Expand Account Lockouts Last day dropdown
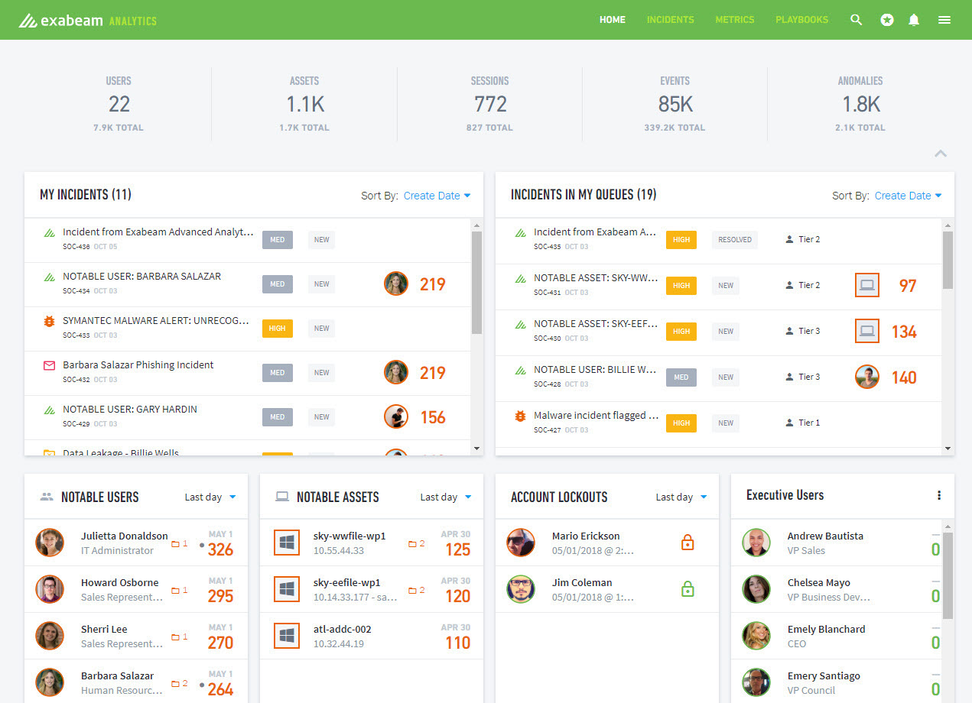Image resolution: width=972 pixels, height=703 pixels. pos(681,497)
